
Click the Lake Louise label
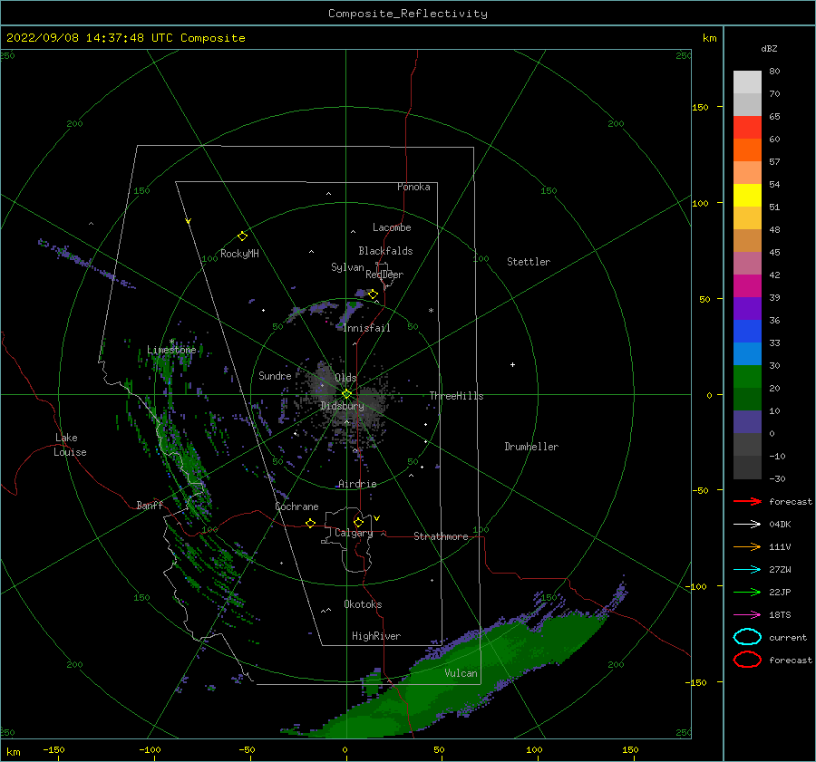(x=70, y=445)
